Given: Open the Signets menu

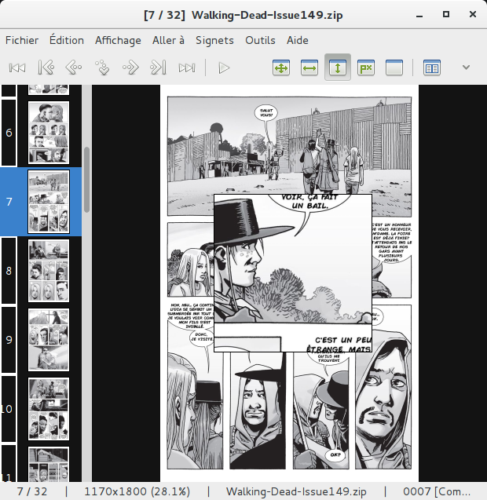Looking at the screenshot, I should tap(214, 40).
